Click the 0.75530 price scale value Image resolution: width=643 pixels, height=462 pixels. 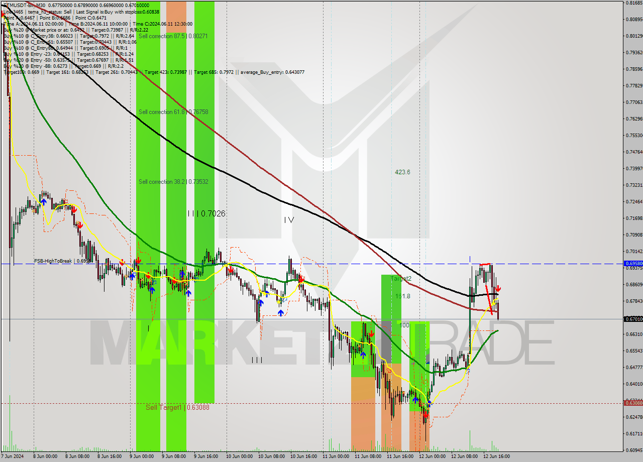coord(633,136)
